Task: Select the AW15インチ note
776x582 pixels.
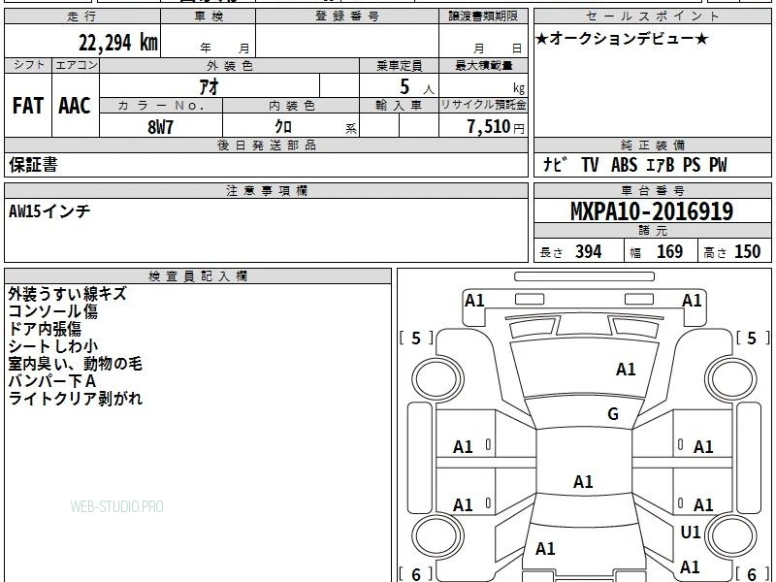Action: 49,211
